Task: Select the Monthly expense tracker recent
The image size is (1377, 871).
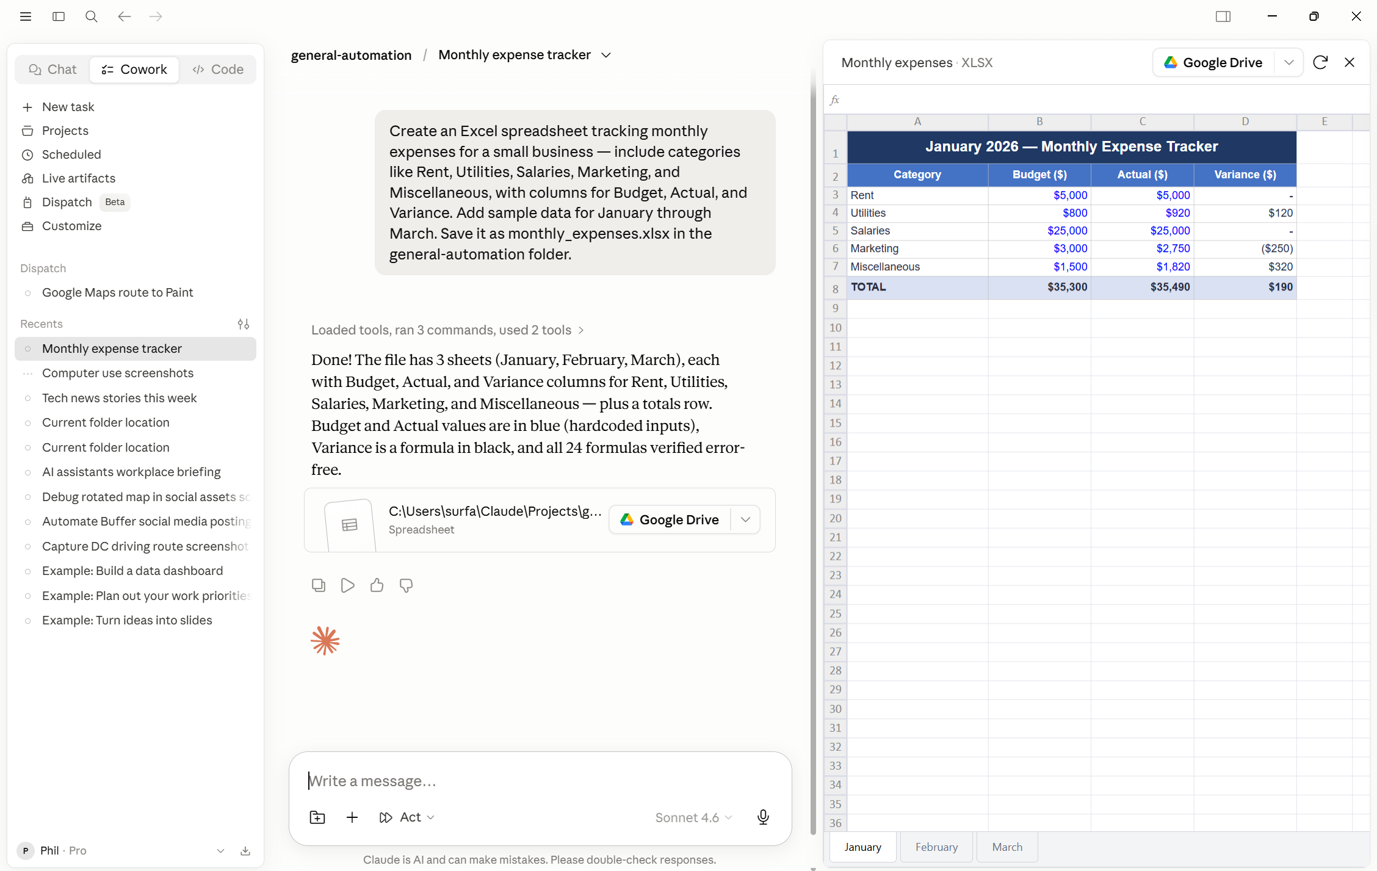Action: [x=136, y=349]
